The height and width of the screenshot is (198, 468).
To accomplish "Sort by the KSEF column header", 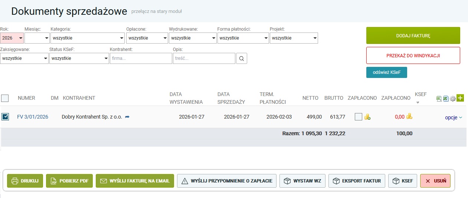I will [418, 95].
